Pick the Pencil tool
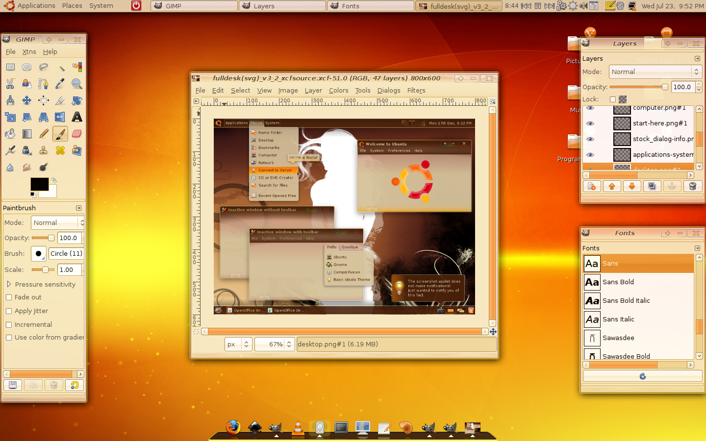Screen dimensions: 706x441 (x=44, y=134)
